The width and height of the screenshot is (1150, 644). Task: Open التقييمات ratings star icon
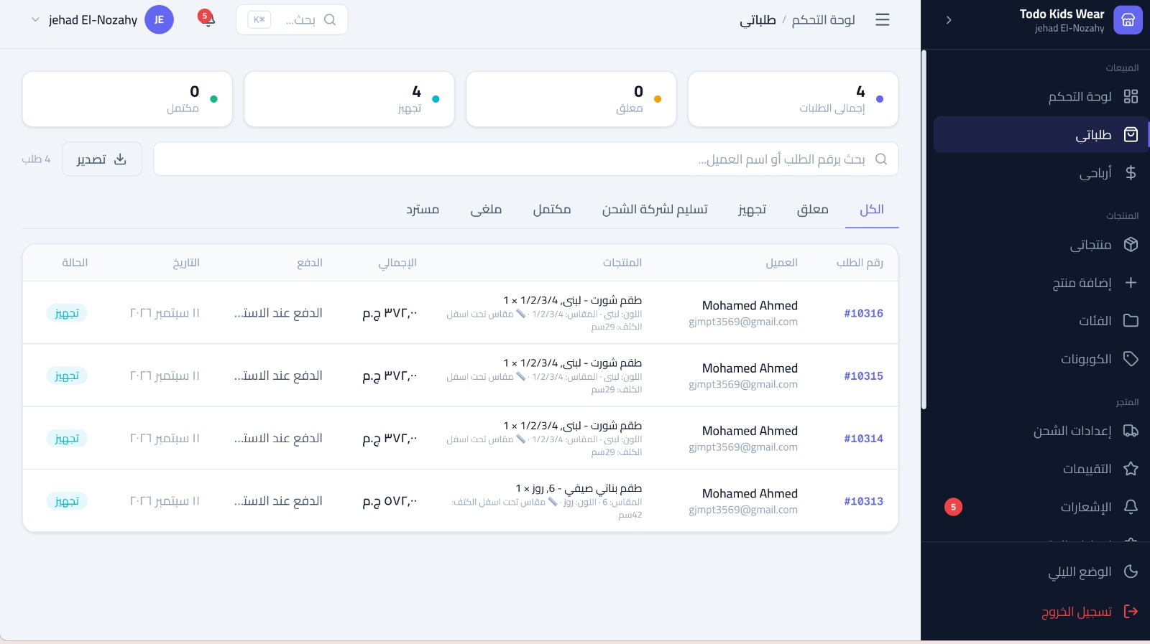pyautogui.click(x=1131, y=469)
